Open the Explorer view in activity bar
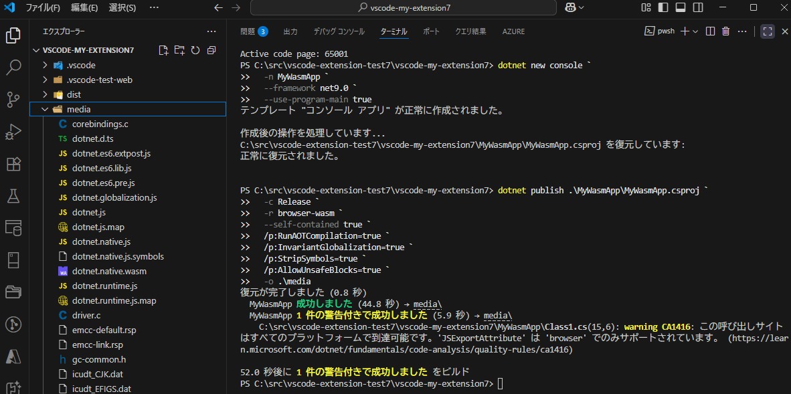The image size is (791, 394). pyautogui.click(x=13, y=36)
